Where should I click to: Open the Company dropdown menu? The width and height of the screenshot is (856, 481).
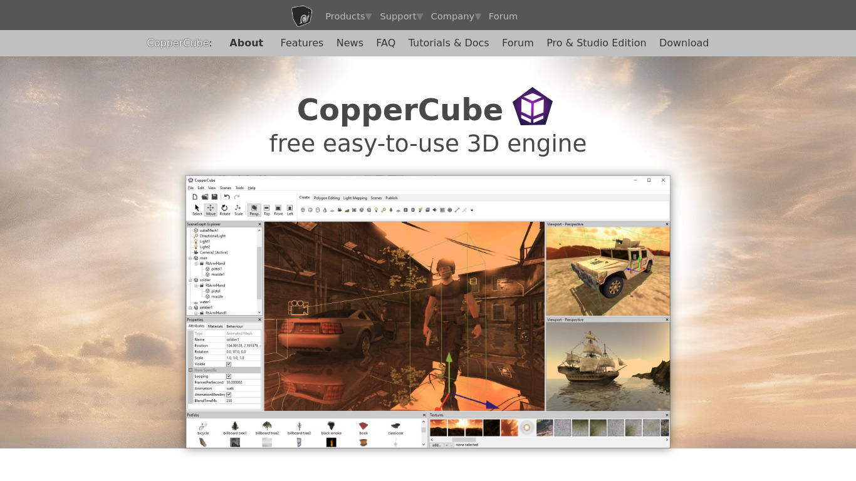pyautogui.click(x=456, y=16)
